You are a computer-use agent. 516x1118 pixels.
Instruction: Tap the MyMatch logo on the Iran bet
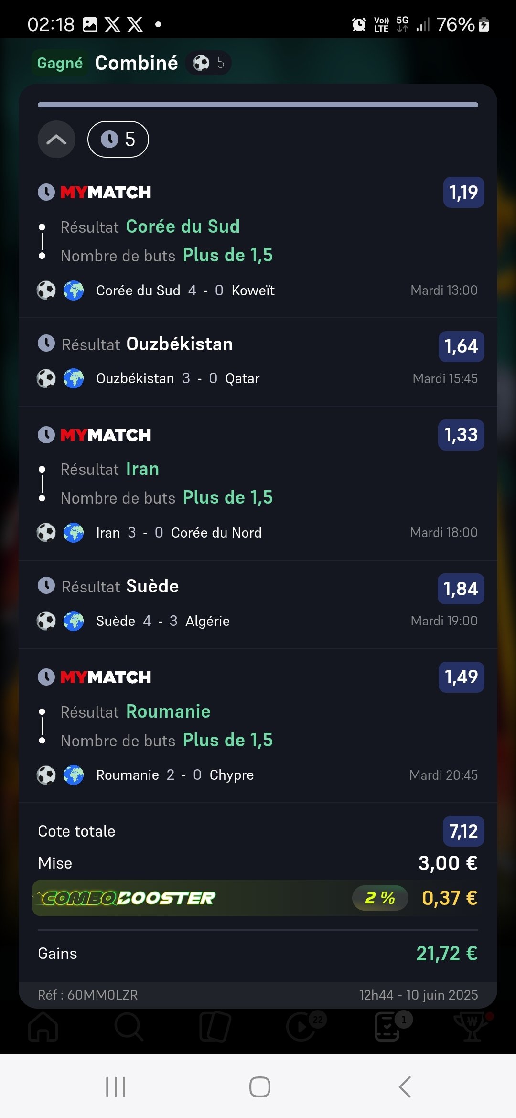pos(106,435)
